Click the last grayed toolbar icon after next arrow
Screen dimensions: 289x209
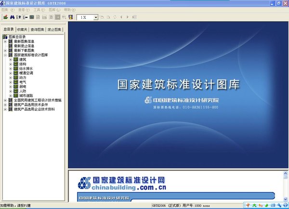pos(134,17)
